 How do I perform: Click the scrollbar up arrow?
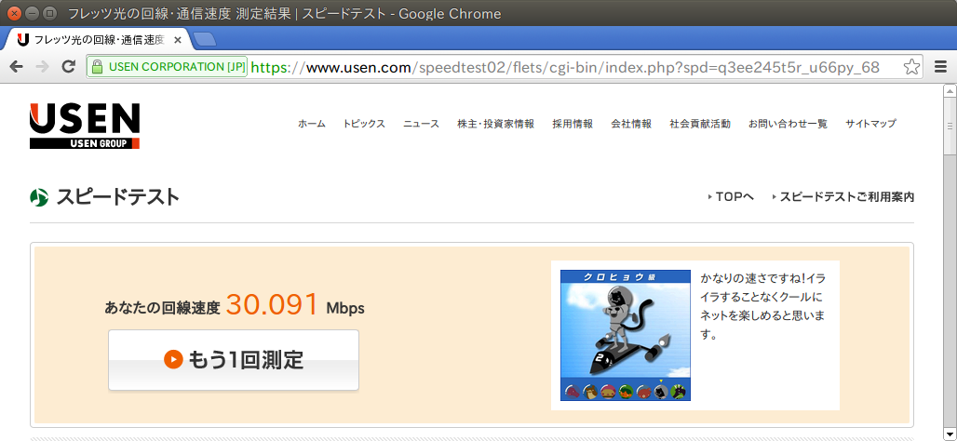950,91
